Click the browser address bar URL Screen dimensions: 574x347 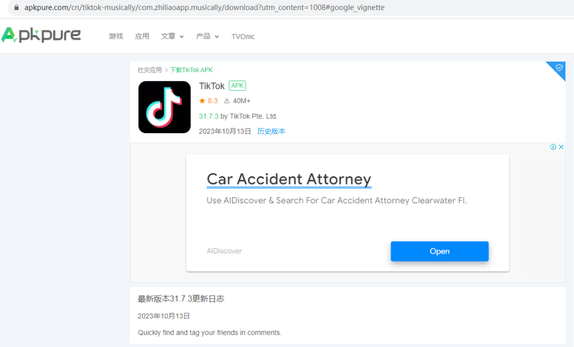click(204, 7)
